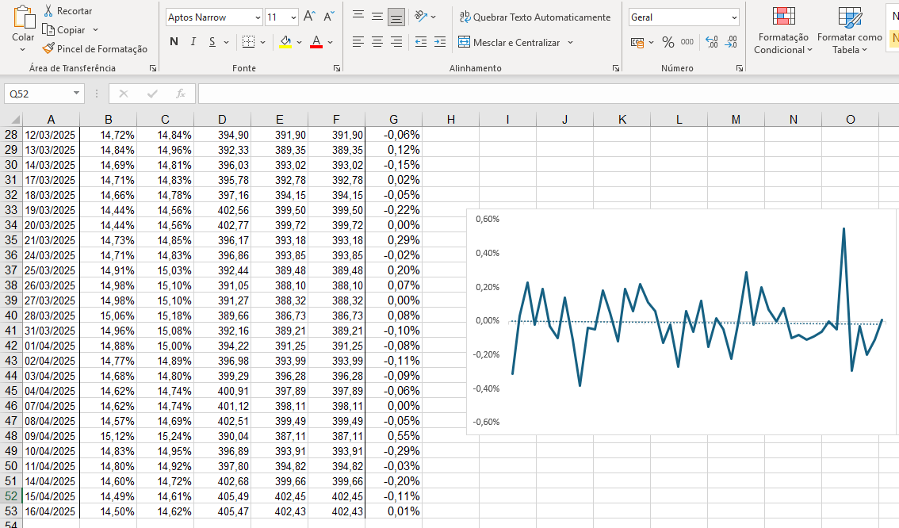Open Formatação Condicional menu

tap(783, 32)
